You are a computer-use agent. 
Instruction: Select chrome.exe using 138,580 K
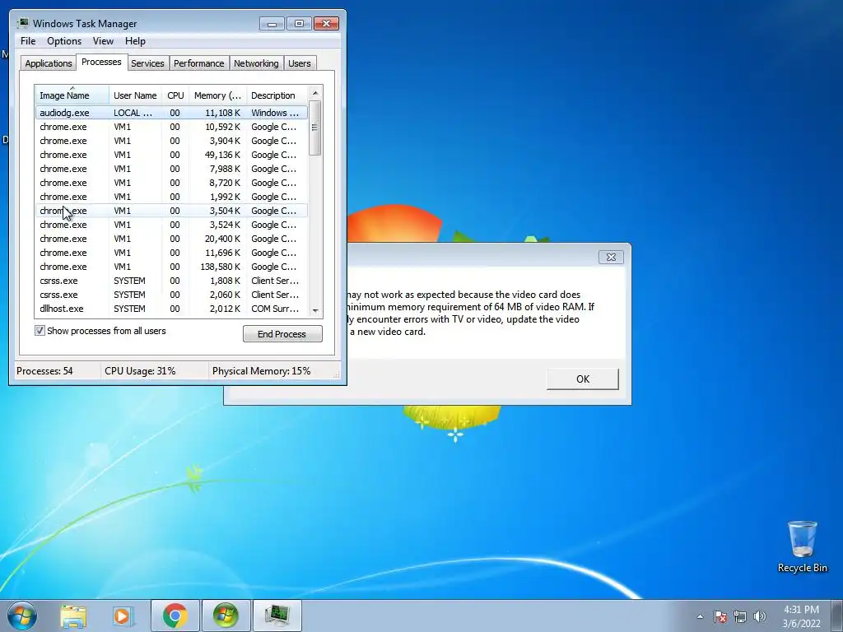point(171,267)
